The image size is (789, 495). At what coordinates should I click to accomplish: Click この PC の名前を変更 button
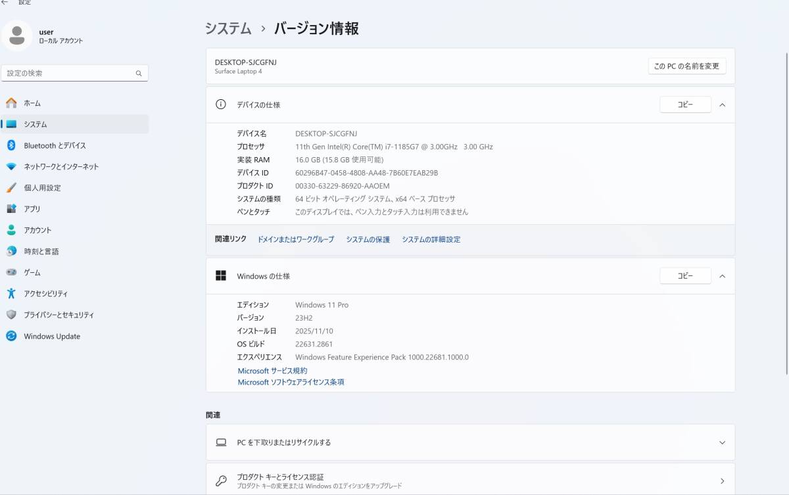[x=686, y=66]
